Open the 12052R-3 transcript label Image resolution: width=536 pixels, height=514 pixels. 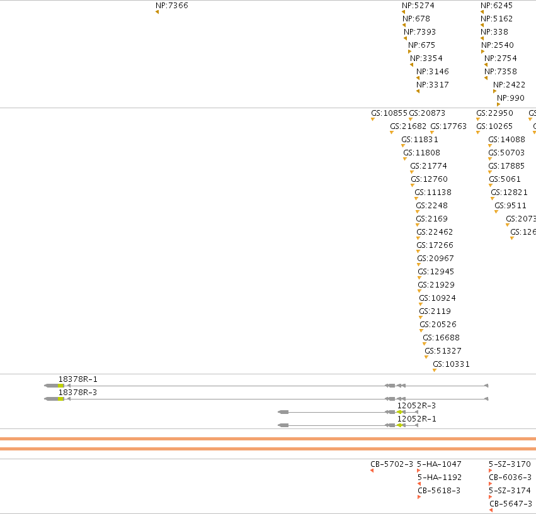click(x=416, y=406)
